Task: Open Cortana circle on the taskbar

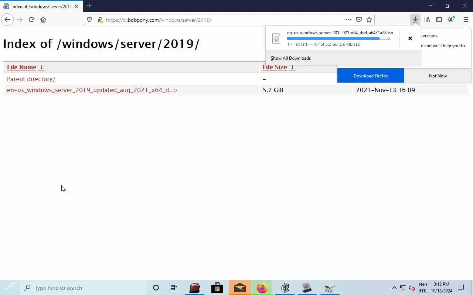Action: click(156, 288)
